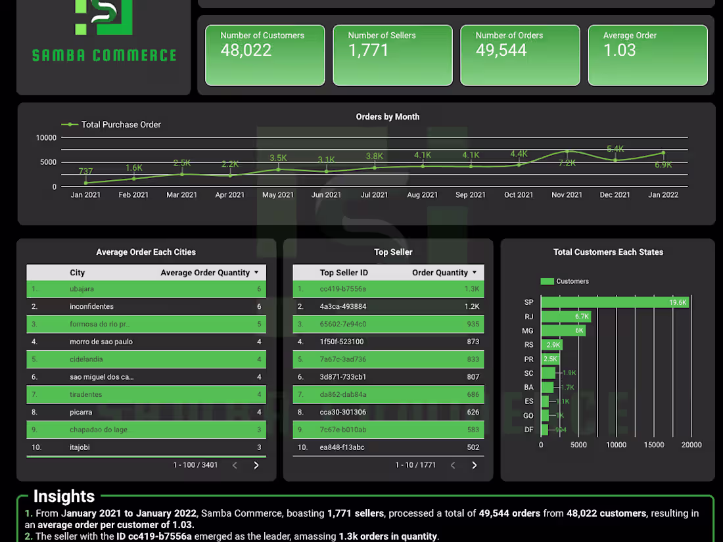Select seller 7c67e-b010ab row
This screenshot has width=723, height=542.
click(x=388, y=430)
